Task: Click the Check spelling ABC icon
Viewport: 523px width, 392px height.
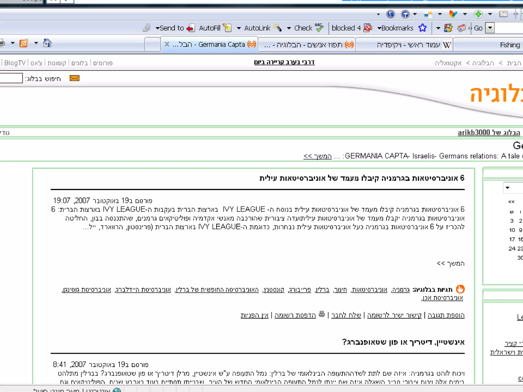Action: (x=319, y=28)
